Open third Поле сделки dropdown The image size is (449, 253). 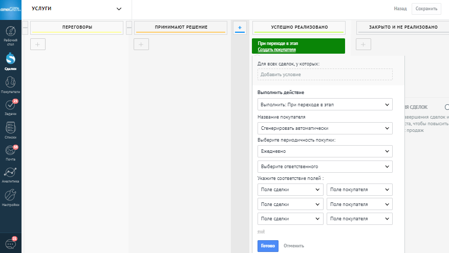pos(290,219)
